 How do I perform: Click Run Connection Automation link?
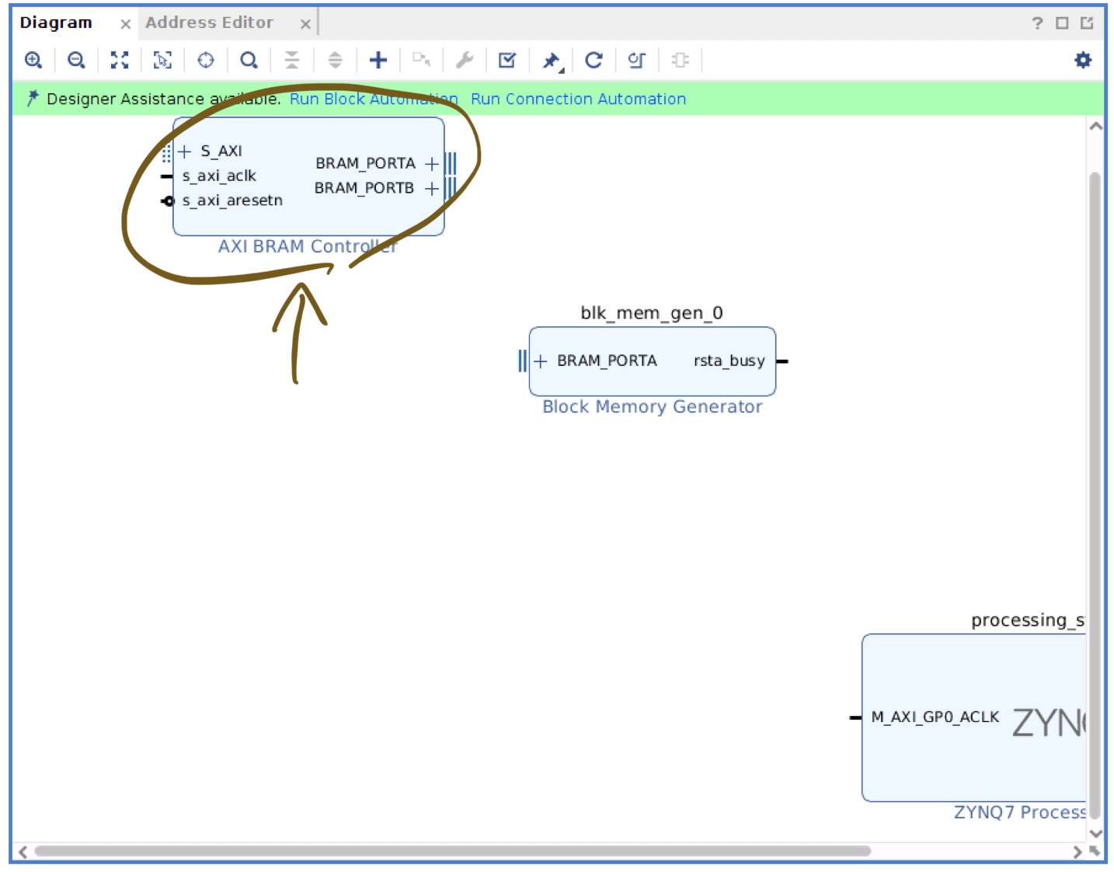[x=579, y=99]
